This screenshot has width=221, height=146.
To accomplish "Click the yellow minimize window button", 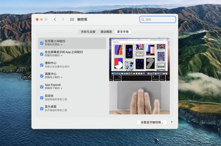I will (x=41, y=19).
